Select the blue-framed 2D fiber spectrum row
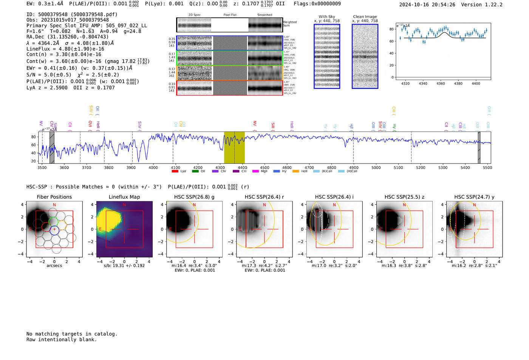 229,43
